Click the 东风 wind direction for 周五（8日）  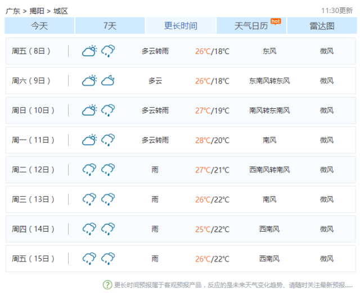(269, 51)
